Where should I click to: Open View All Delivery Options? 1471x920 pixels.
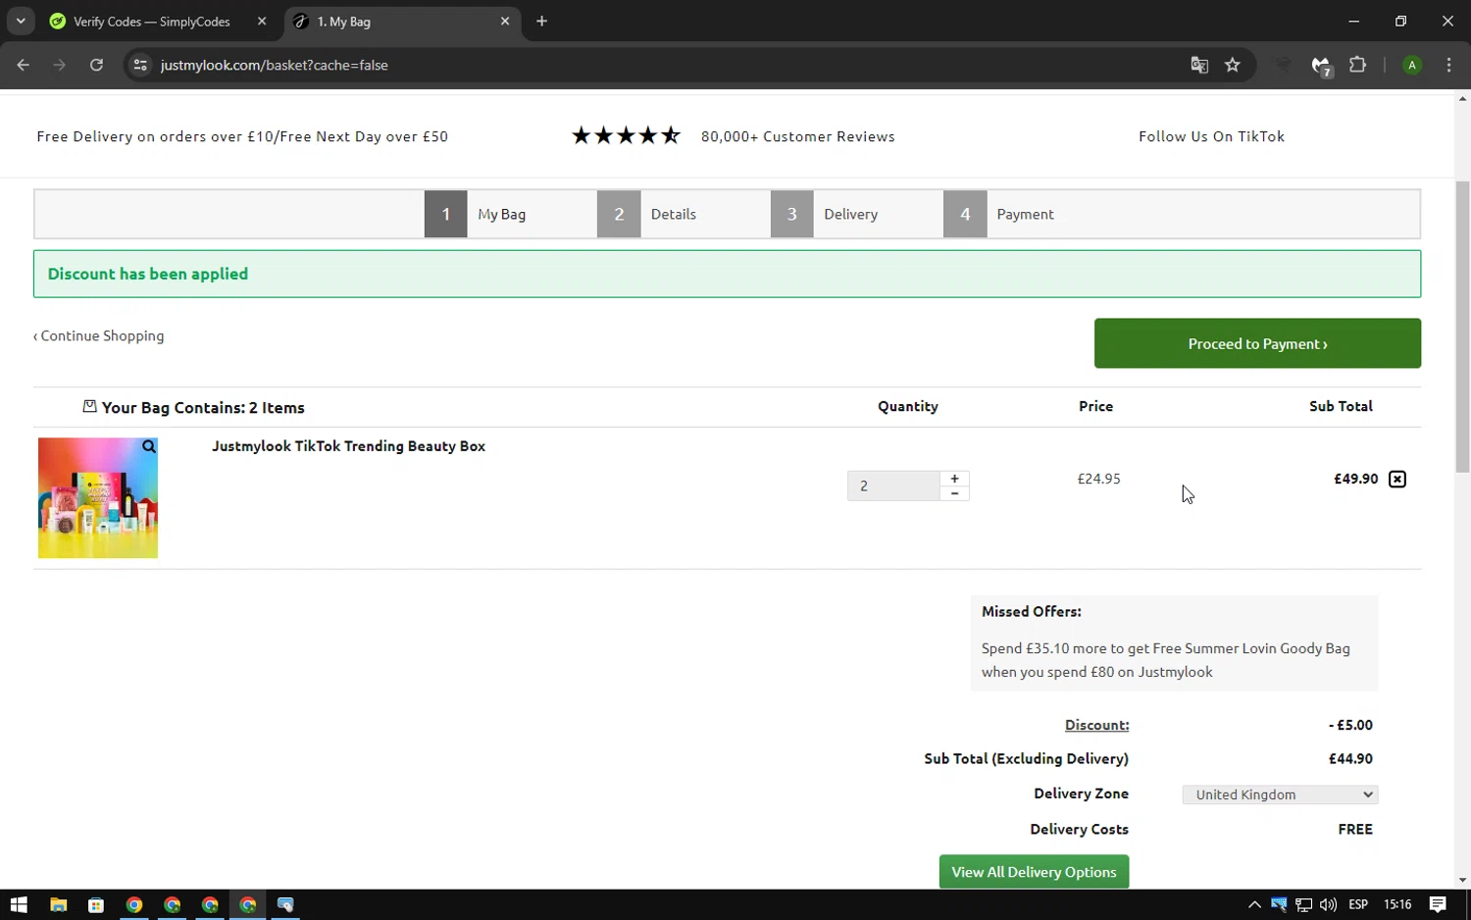pos(1034,872)
